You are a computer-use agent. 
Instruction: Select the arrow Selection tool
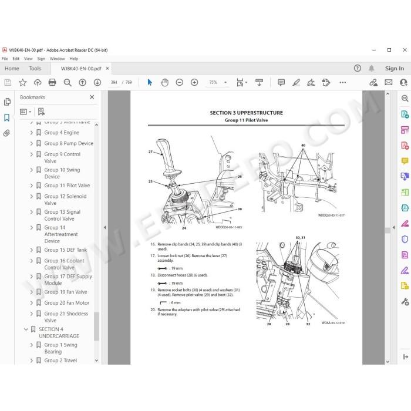click(x=150, y=83)
